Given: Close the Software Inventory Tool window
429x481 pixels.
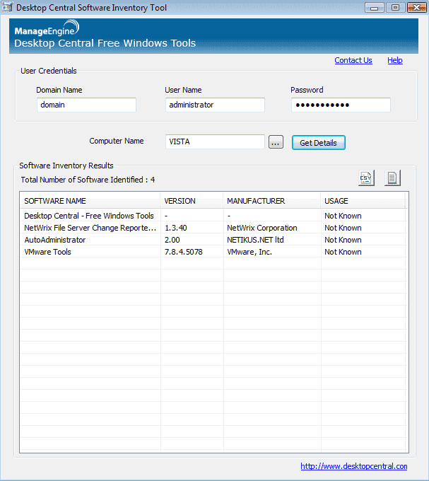Looking at the screenshot, I should 417,7.
